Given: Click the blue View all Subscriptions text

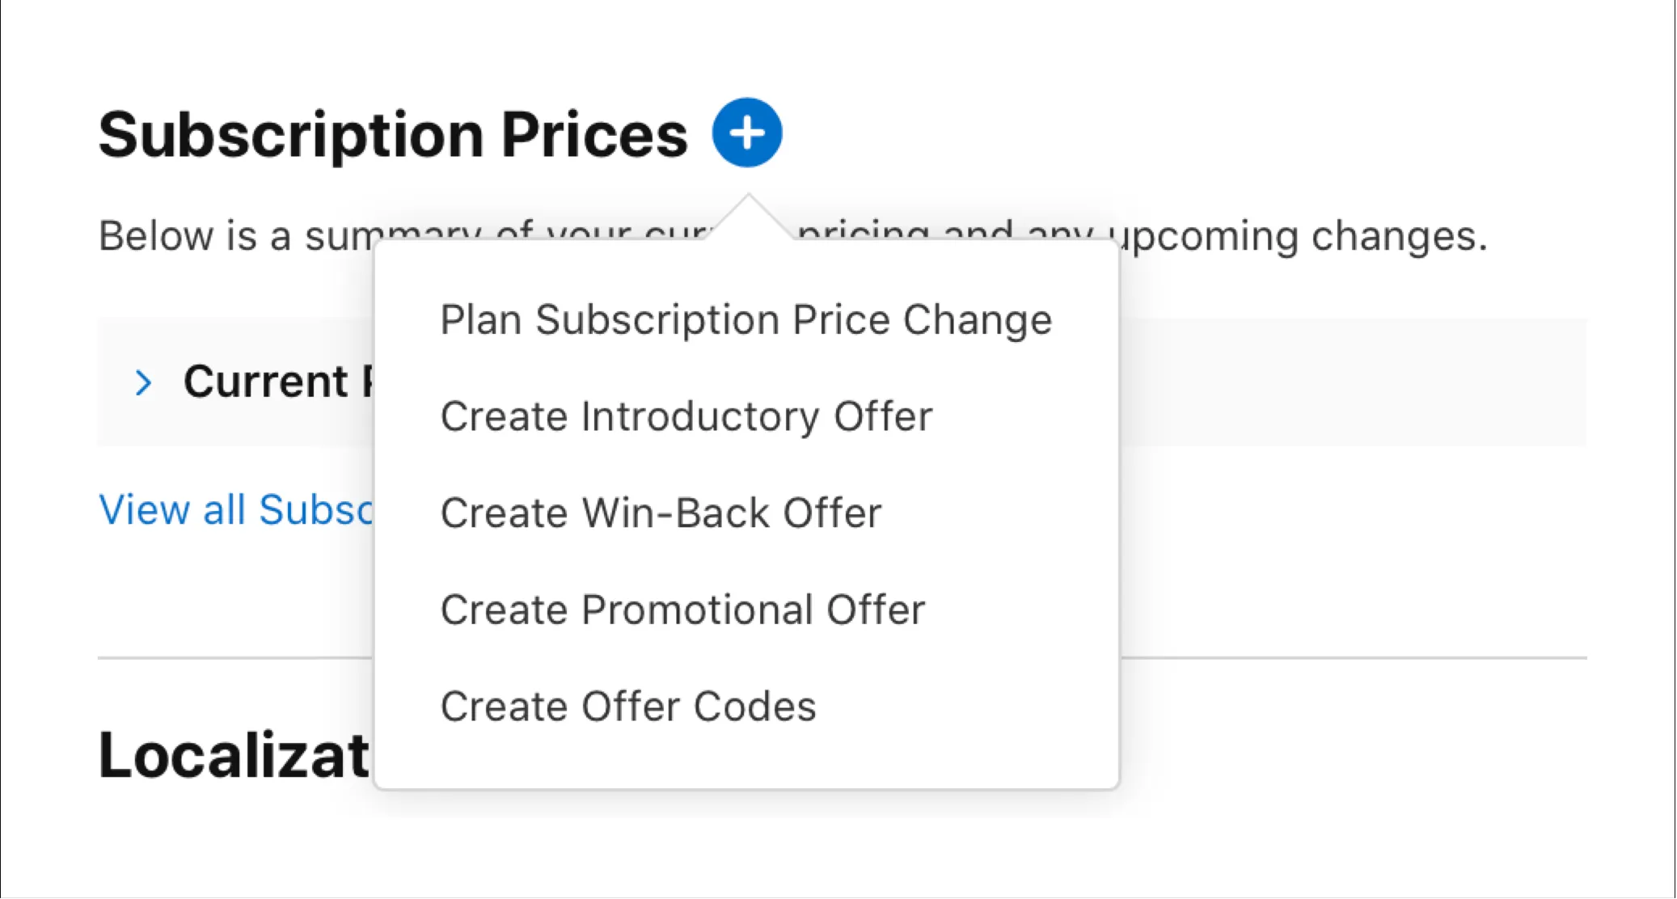Looking at the screenshot, I should click(x=234, y=509).
